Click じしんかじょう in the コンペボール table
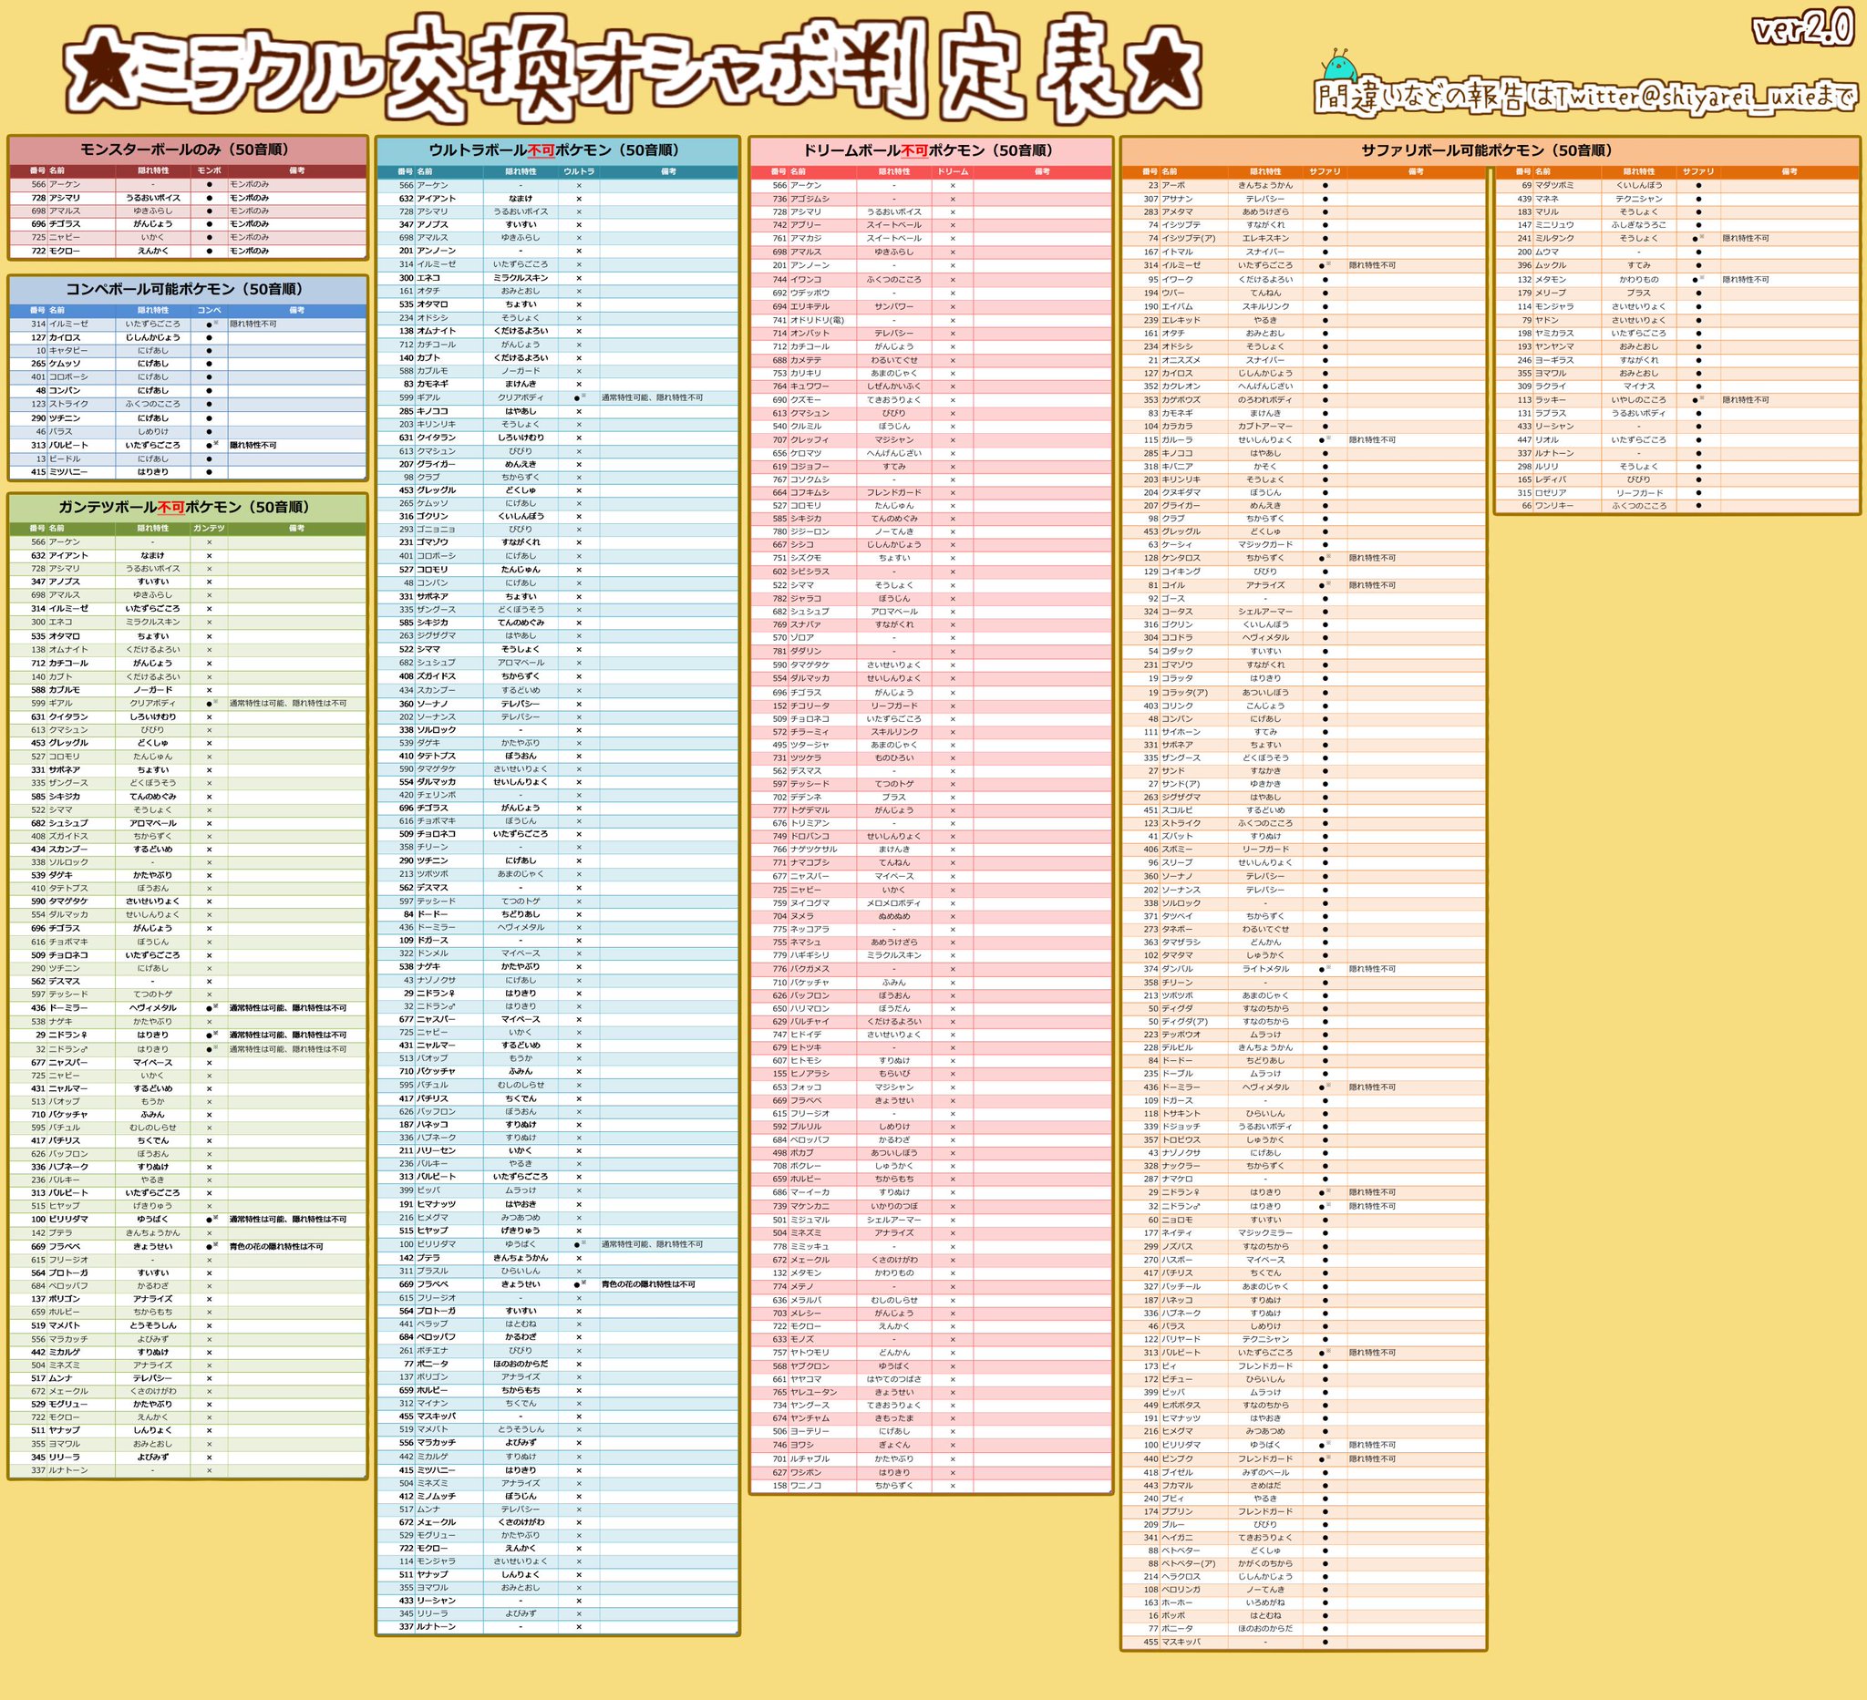 [x=153, y=337]
